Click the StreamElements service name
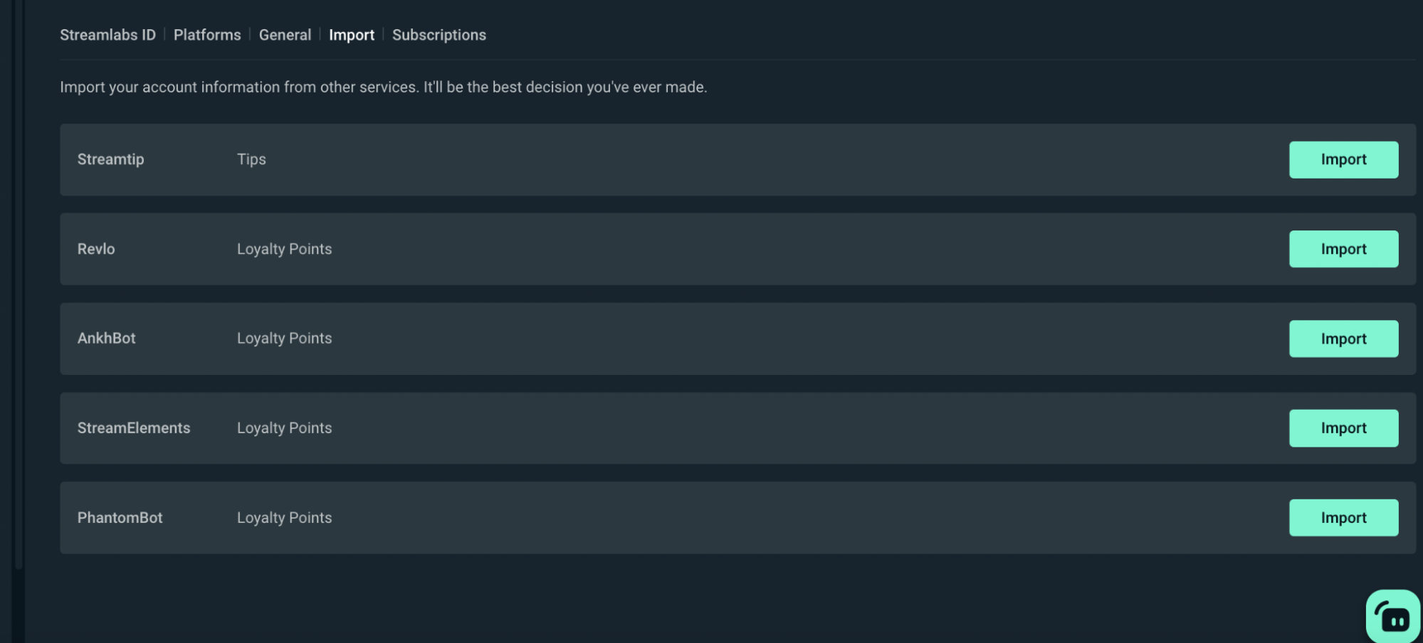The image size is (1423, 643). (134, 427)
